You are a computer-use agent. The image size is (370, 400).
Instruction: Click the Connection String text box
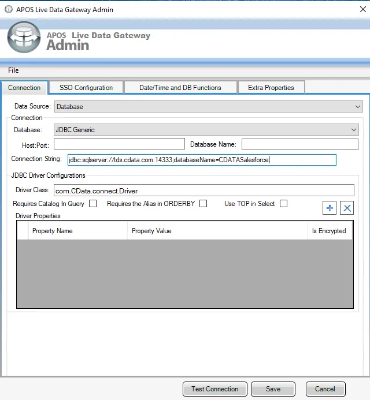pos(201,160)
